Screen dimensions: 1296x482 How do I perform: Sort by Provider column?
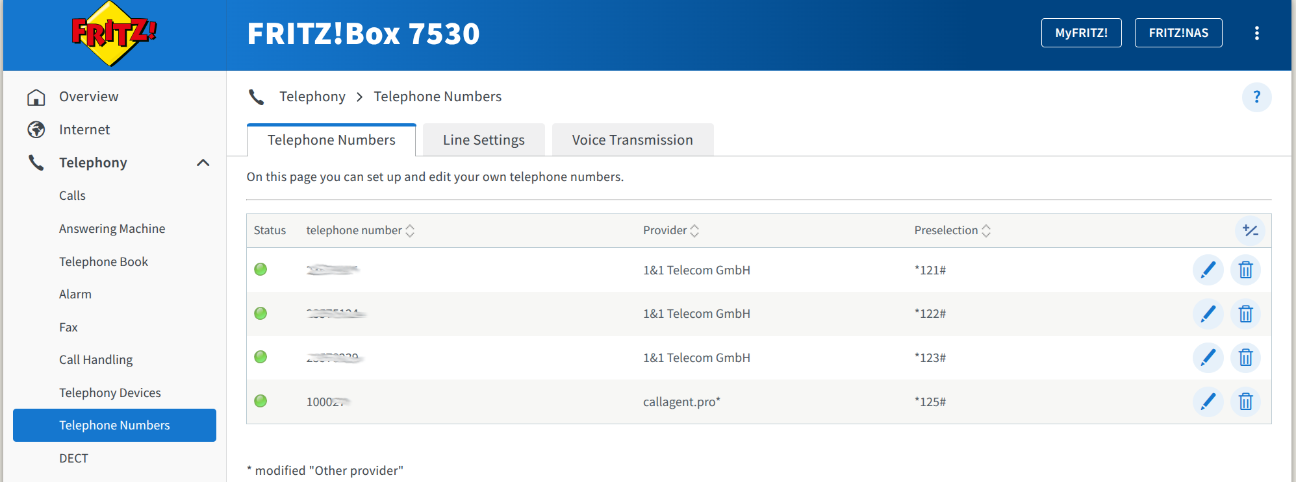click(671, 230)
